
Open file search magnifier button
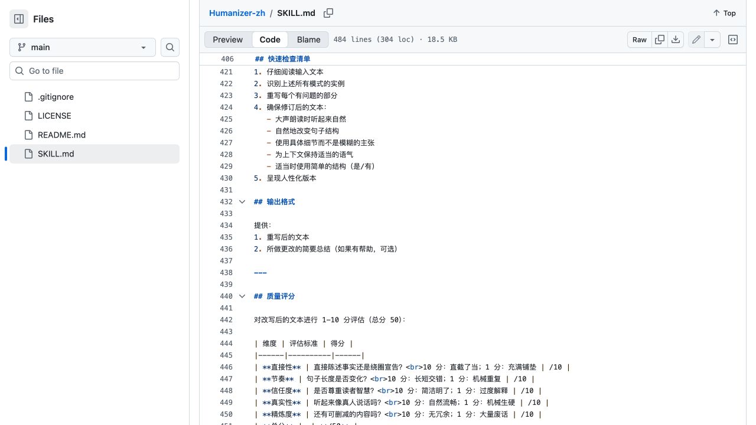tap(170, 47)
